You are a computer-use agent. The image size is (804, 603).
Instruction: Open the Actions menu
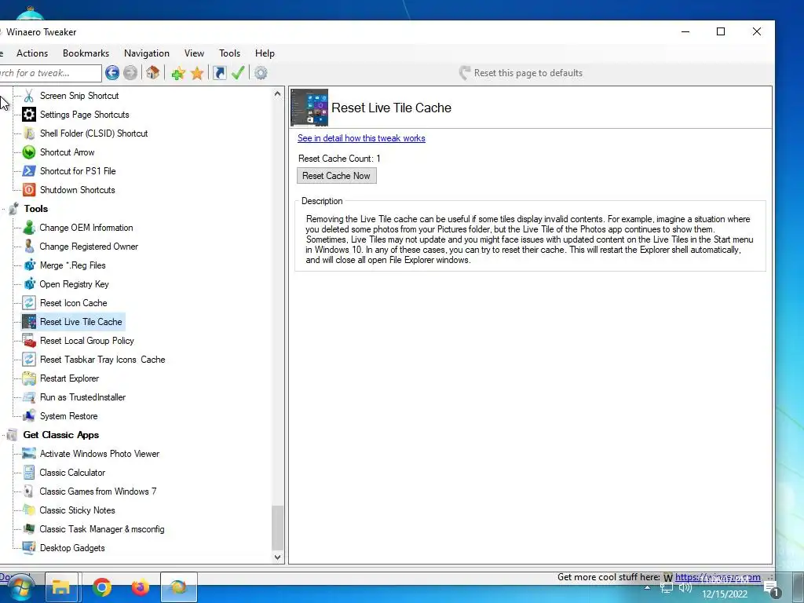click(31, 53)
